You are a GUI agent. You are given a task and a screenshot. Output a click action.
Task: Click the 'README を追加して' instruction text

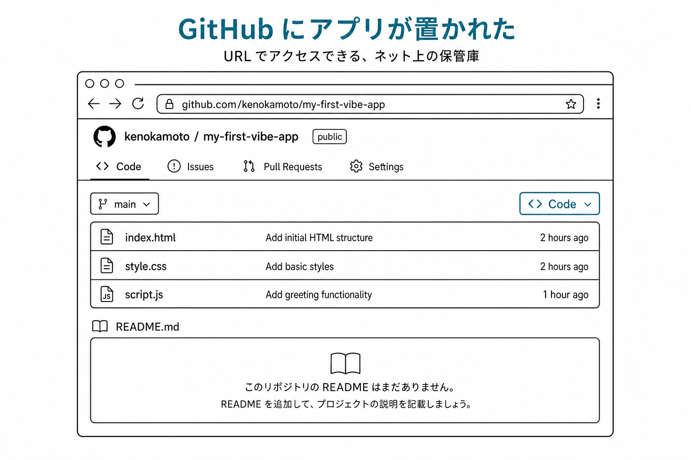[x=346, y=404]
